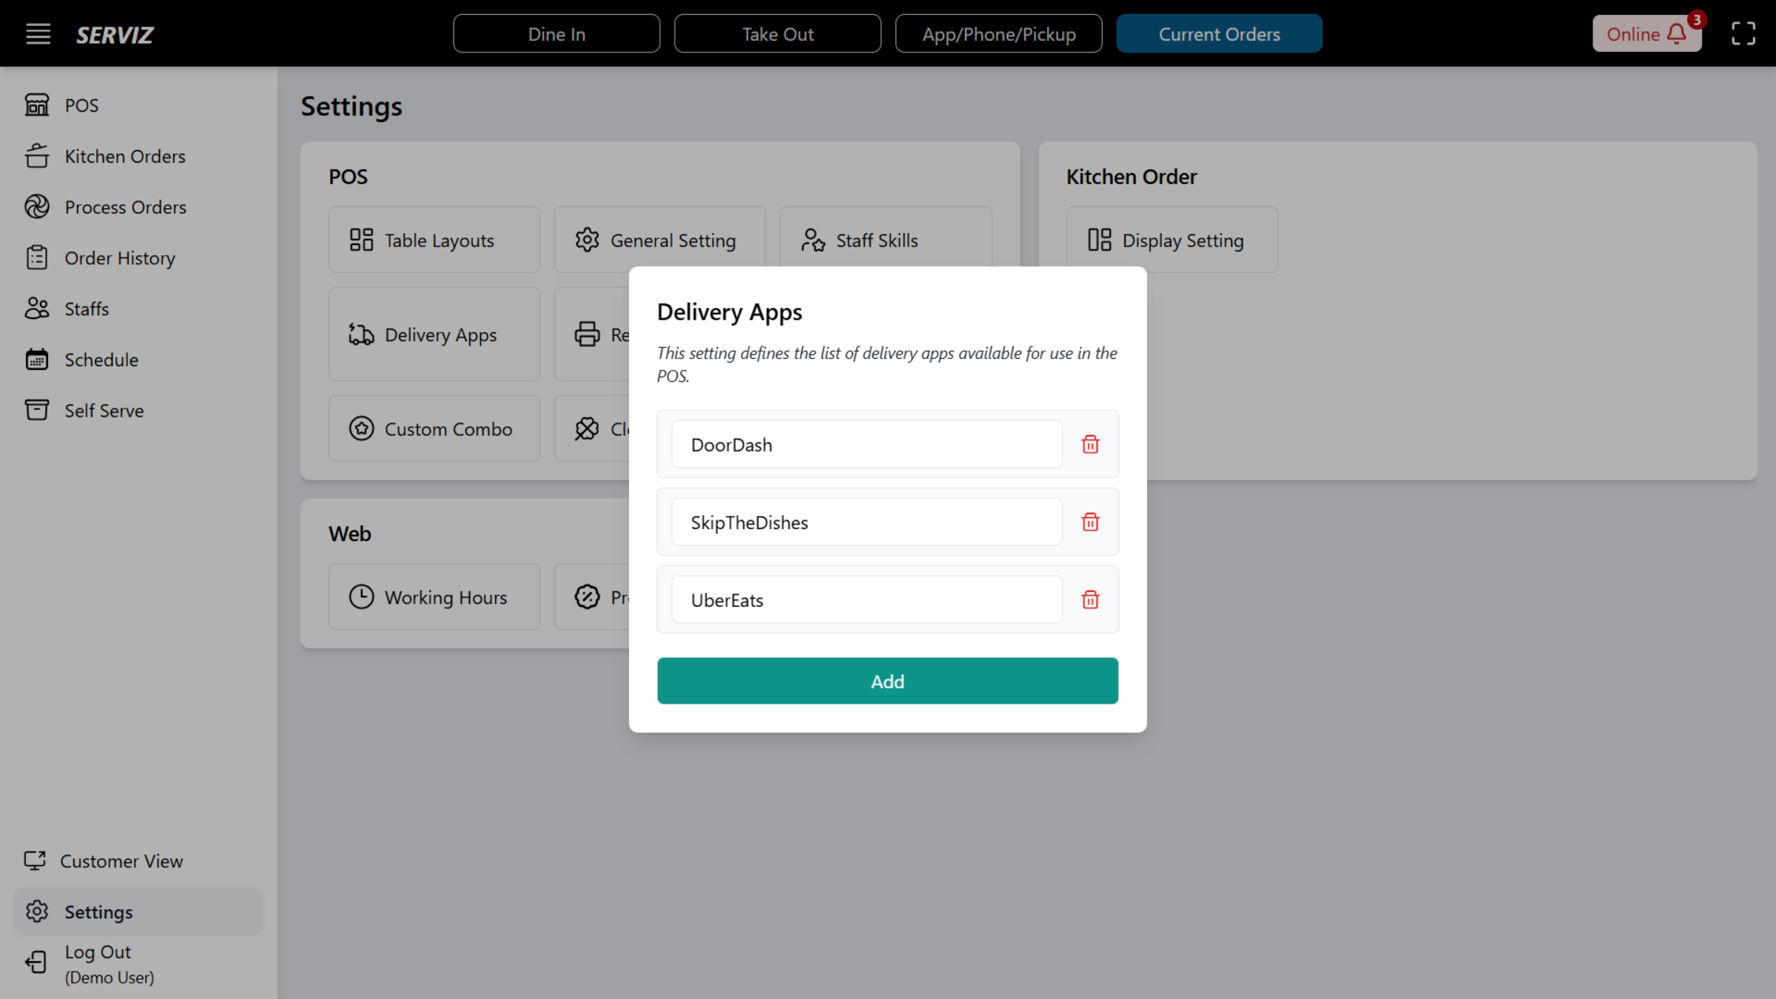Select POS in the sidebar
The image size is (1776, 999).
(x=81, y=105)
